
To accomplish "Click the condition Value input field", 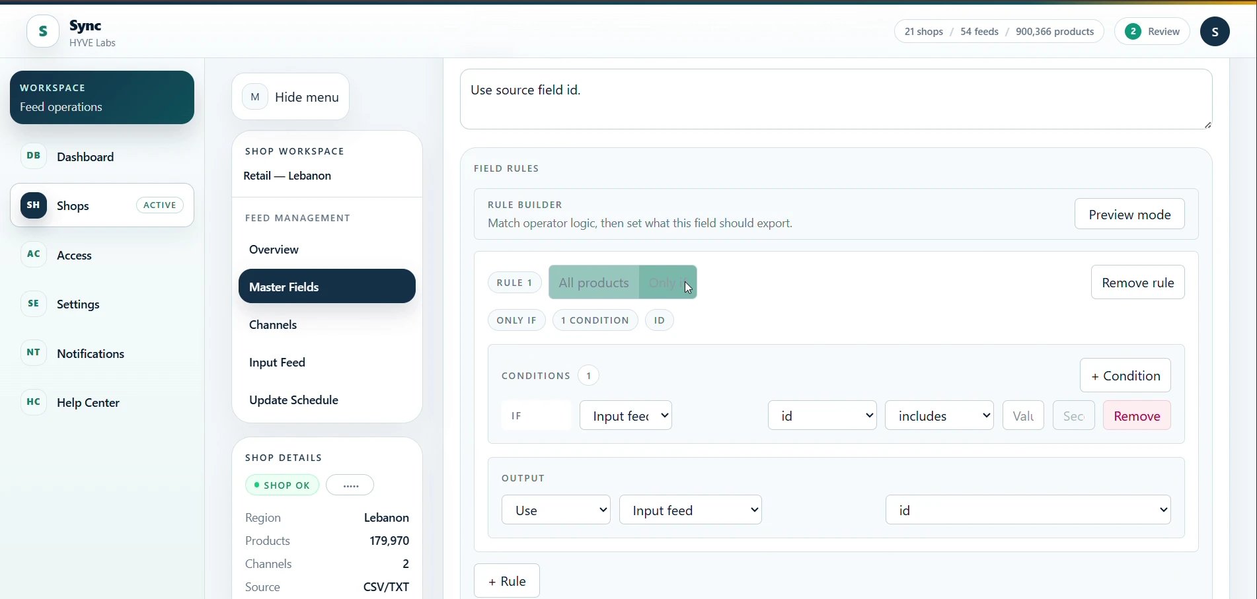I will [1023, 415].
